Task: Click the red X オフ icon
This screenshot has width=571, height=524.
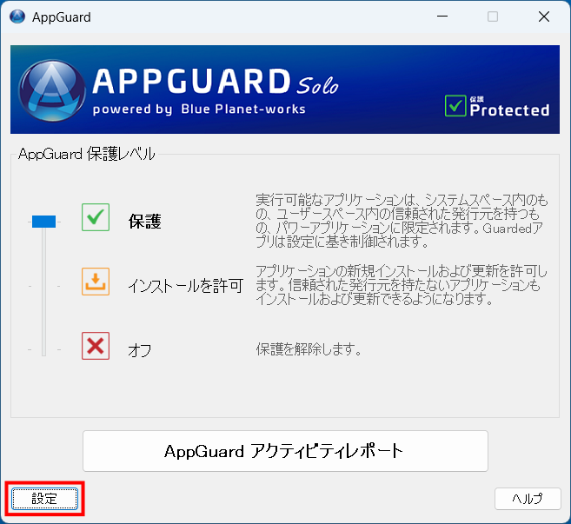Action: [96, 346]
